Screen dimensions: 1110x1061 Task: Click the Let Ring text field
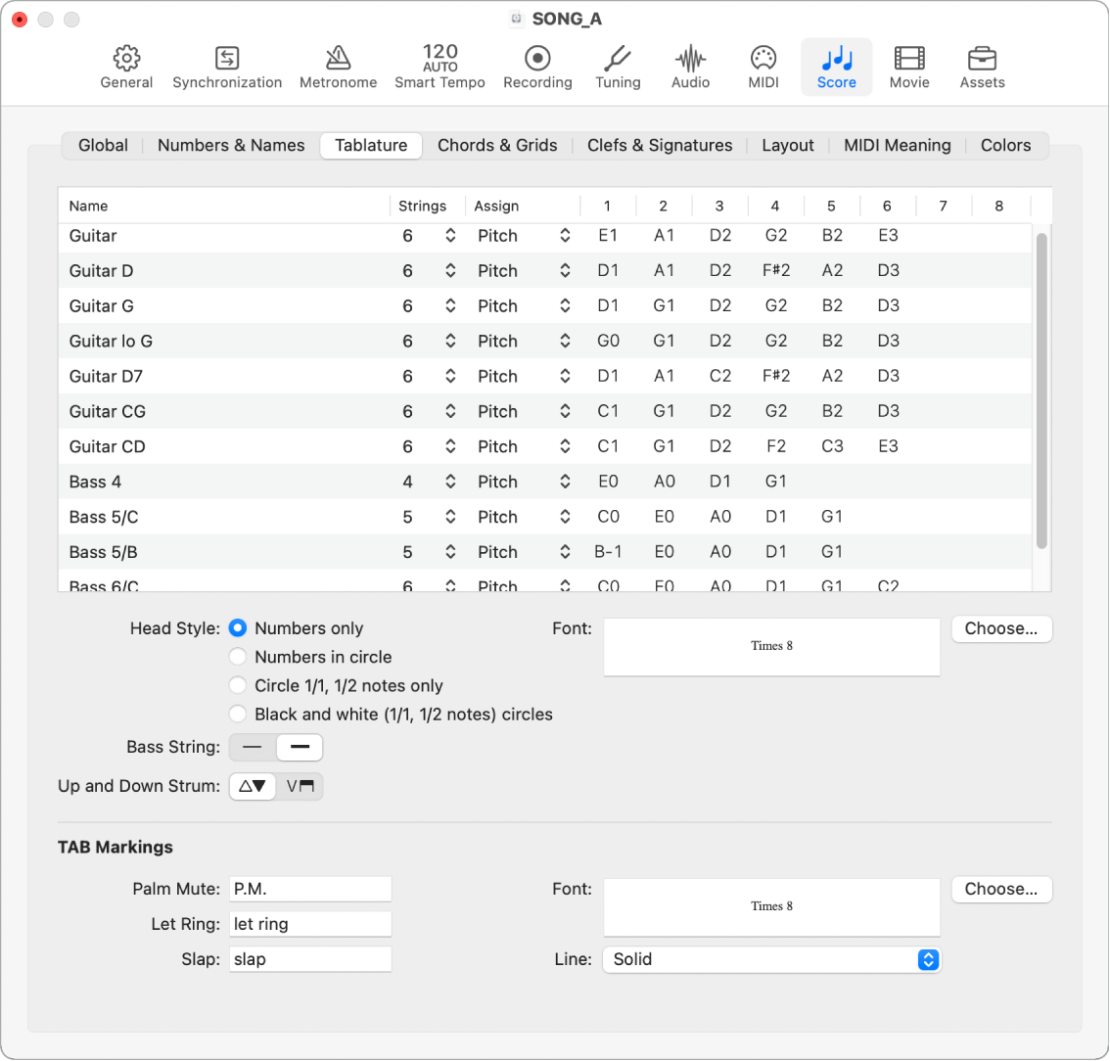[310, 924]
